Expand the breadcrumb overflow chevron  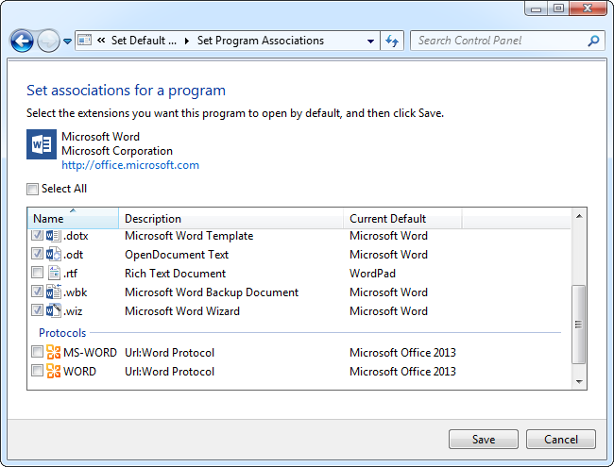[x=100, y=41]
